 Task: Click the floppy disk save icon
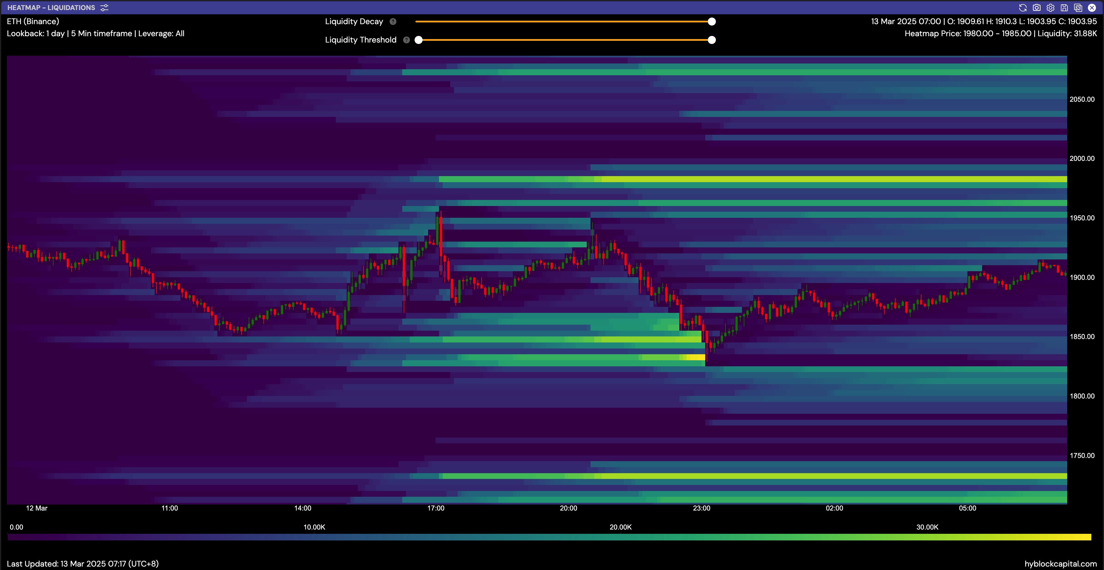tap(1064, 8)
